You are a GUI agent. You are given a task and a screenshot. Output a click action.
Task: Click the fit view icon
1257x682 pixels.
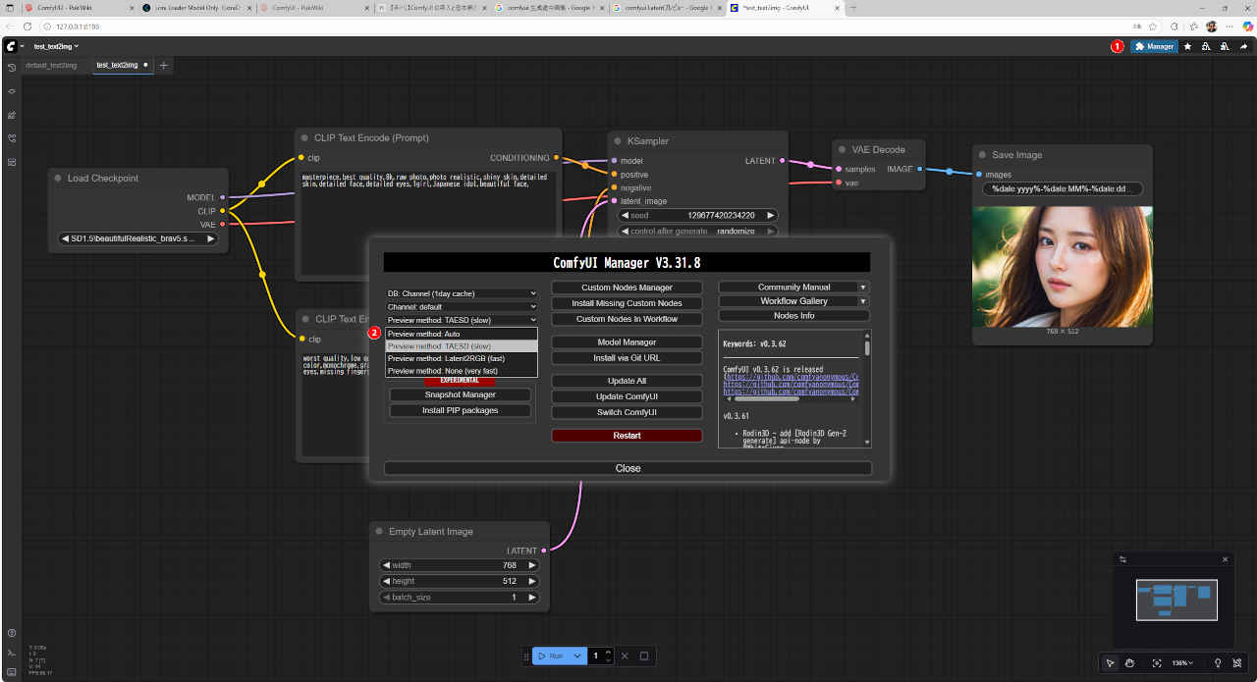(1157, 663)
